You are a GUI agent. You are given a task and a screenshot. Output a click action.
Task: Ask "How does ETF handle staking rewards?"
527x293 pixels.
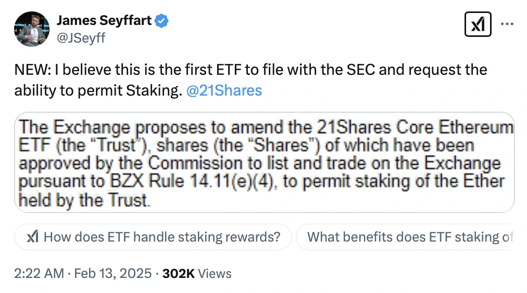pos(153,237)
